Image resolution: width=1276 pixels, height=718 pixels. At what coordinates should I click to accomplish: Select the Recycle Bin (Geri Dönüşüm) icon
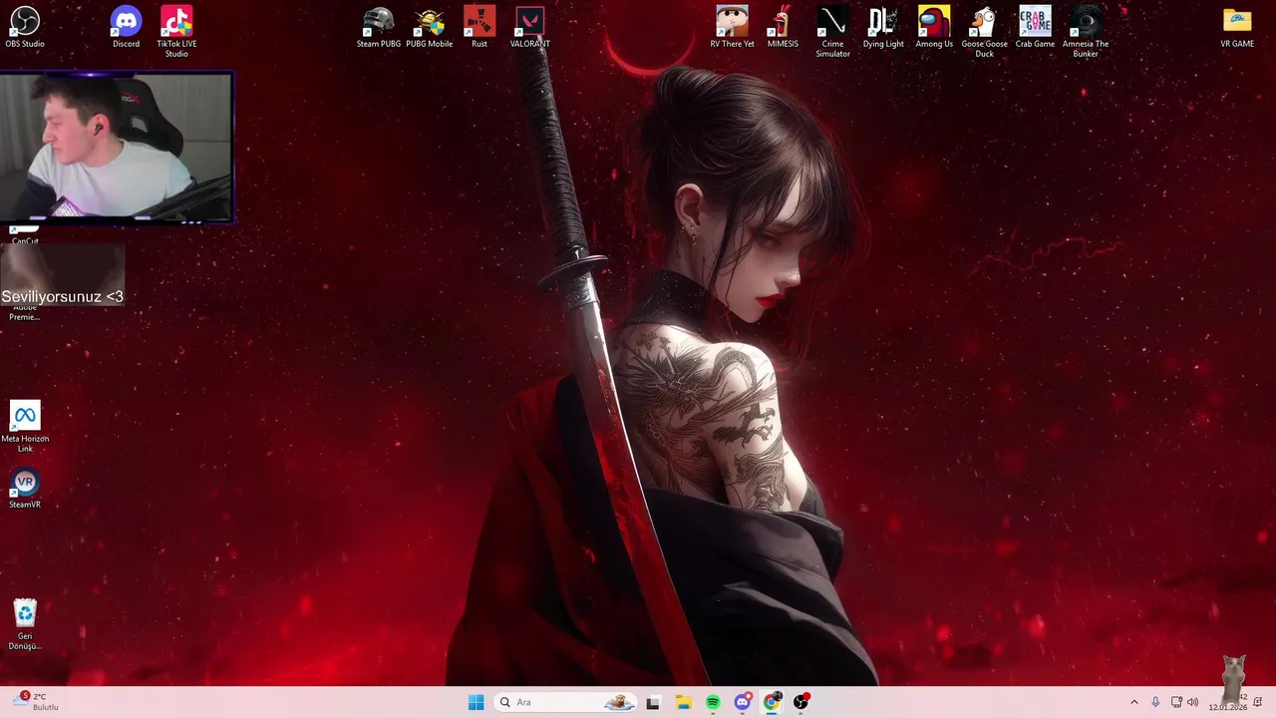(x=25, y=624)
